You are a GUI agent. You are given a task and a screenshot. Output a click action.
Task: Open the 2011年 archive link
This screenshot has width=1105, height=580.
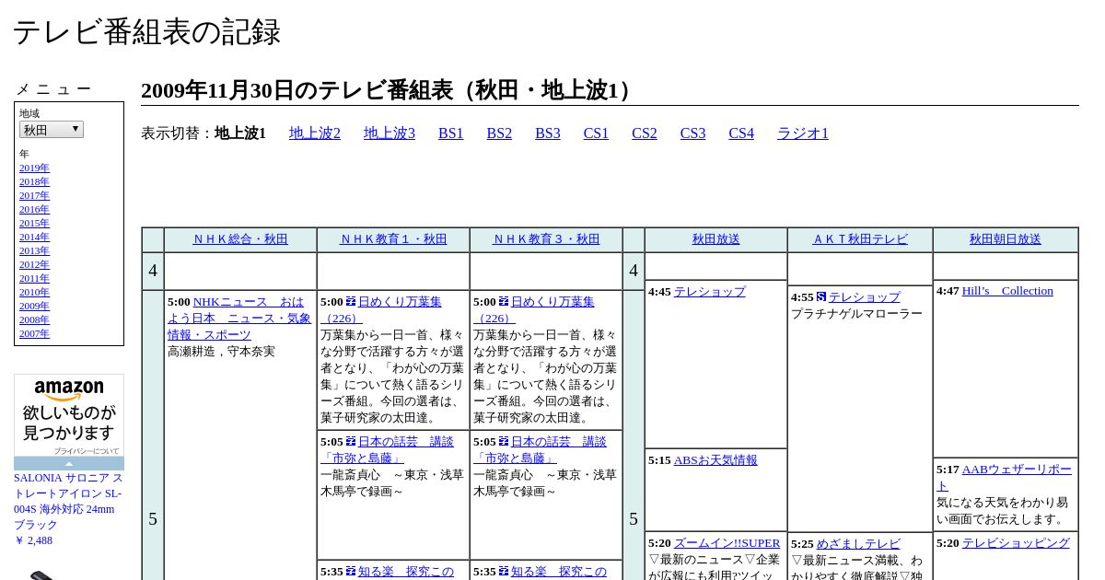pyautogui.click(x=34, y=278)
